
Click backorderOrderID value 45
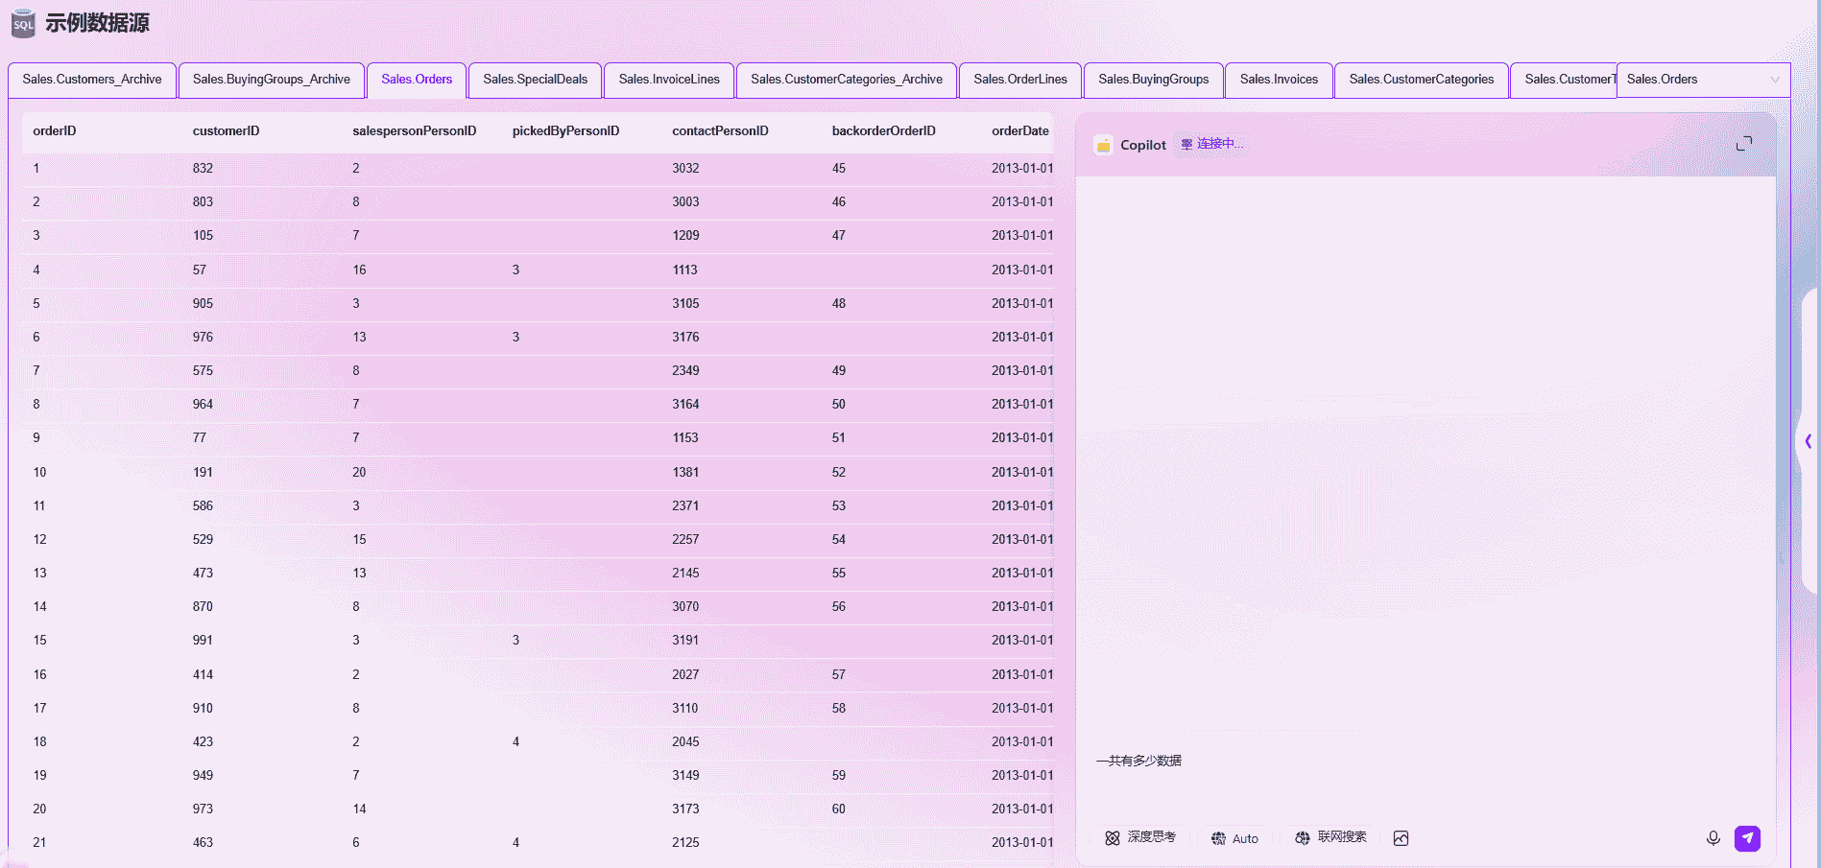click(x=839, y=169)
